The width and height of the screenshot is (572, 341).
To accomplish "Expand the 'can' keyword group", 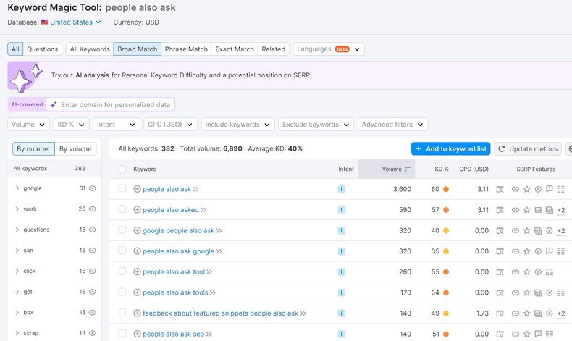I will 17,251.
